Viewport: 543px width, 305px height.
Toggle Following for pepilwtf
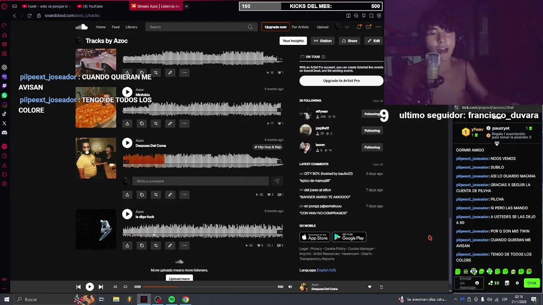tap(372, 130)
